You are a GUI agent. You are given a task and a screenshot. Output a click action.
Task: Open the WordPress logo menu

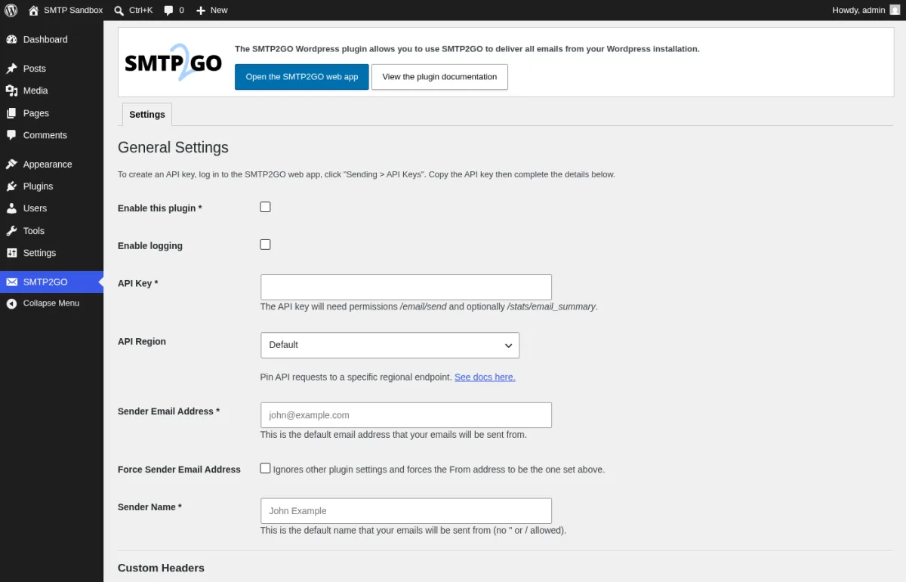[x=11, y=10]
